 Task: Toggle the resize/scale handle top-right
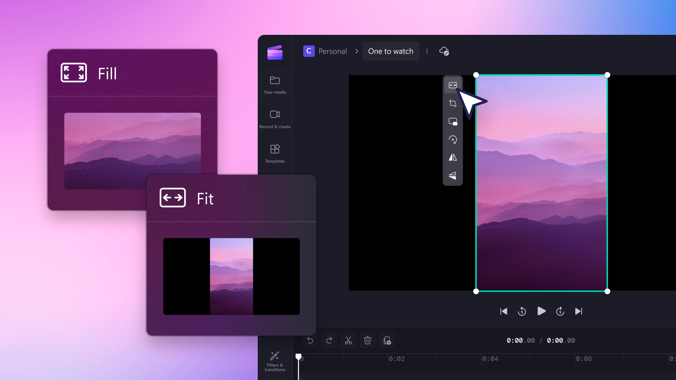607,75
